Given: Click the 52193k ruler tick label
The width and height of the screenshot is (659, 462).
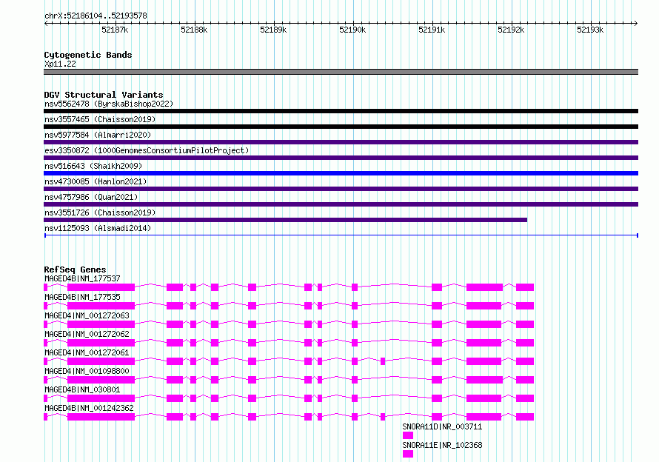Looking at the screenshot, I should click(590, 30).
